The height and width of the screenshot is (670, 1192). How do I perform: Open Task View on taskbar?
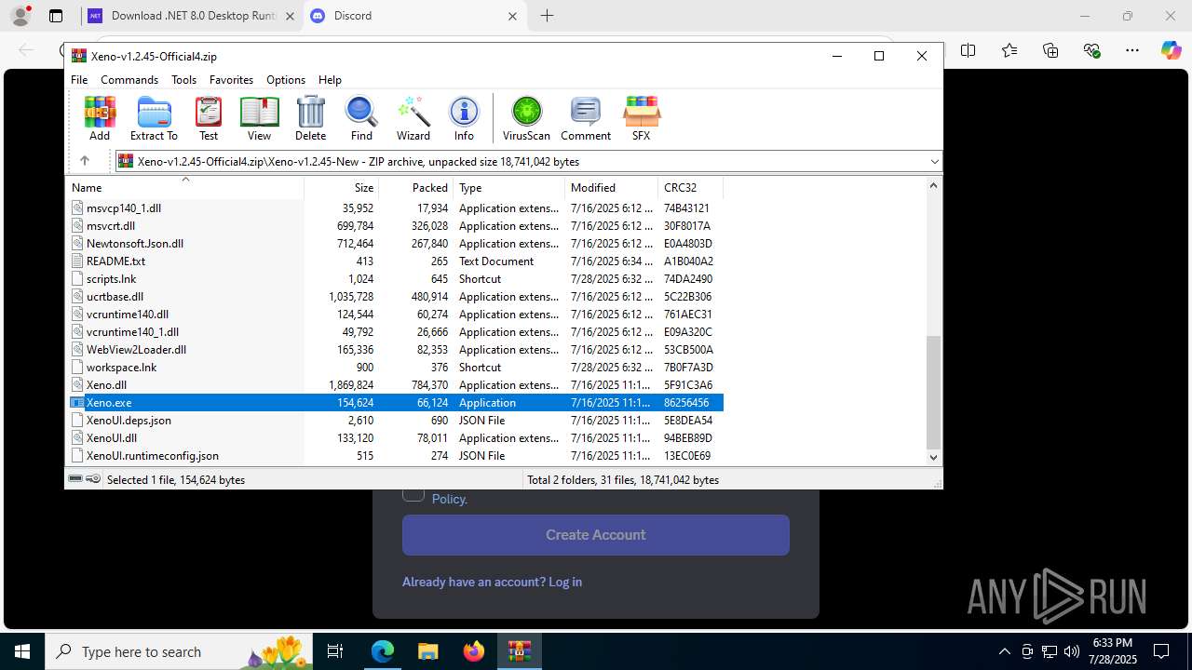point(335,651)
